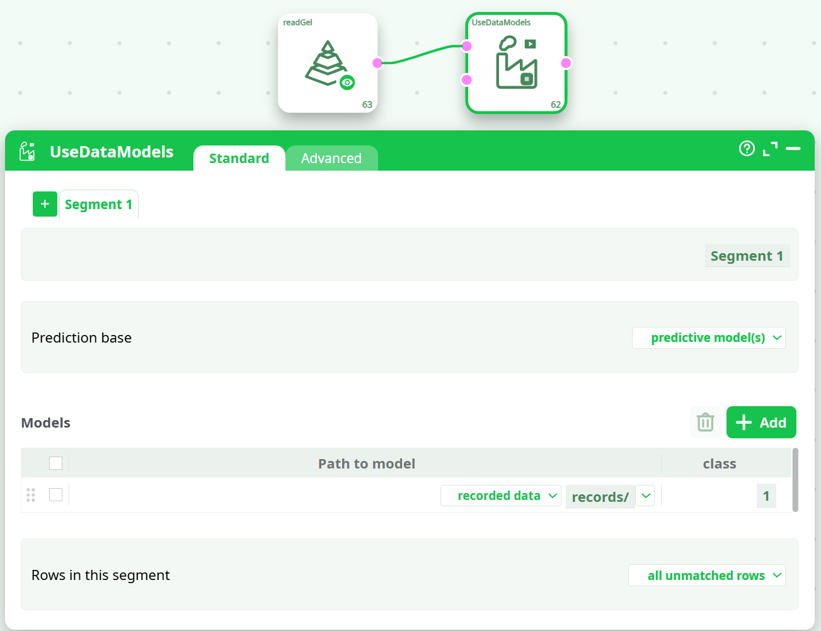The width and height of the screenshot is (821, 631).
Task: Check the select-all models header checkbox
Action: tap(56, 463)
